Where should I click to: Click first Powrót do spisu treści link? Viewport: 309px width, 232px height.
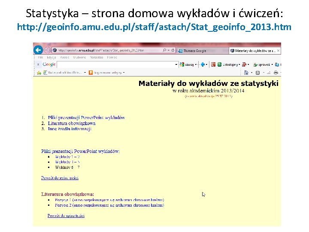pyautogui.click(x=60, y=178)
